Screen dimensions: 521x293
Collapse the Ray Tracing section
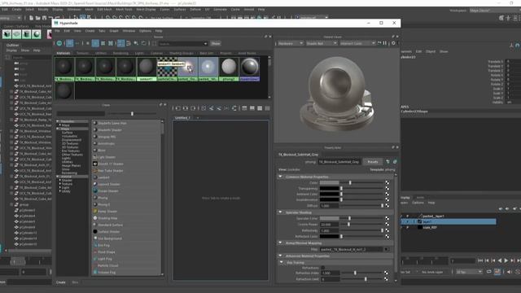282,262
